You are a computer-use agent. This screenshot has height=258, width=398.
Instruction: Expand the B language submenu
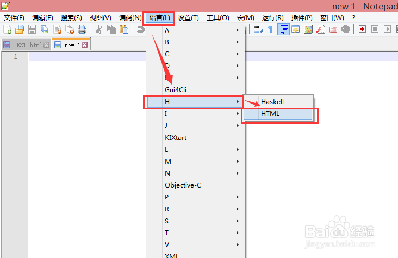coord(195,42)
